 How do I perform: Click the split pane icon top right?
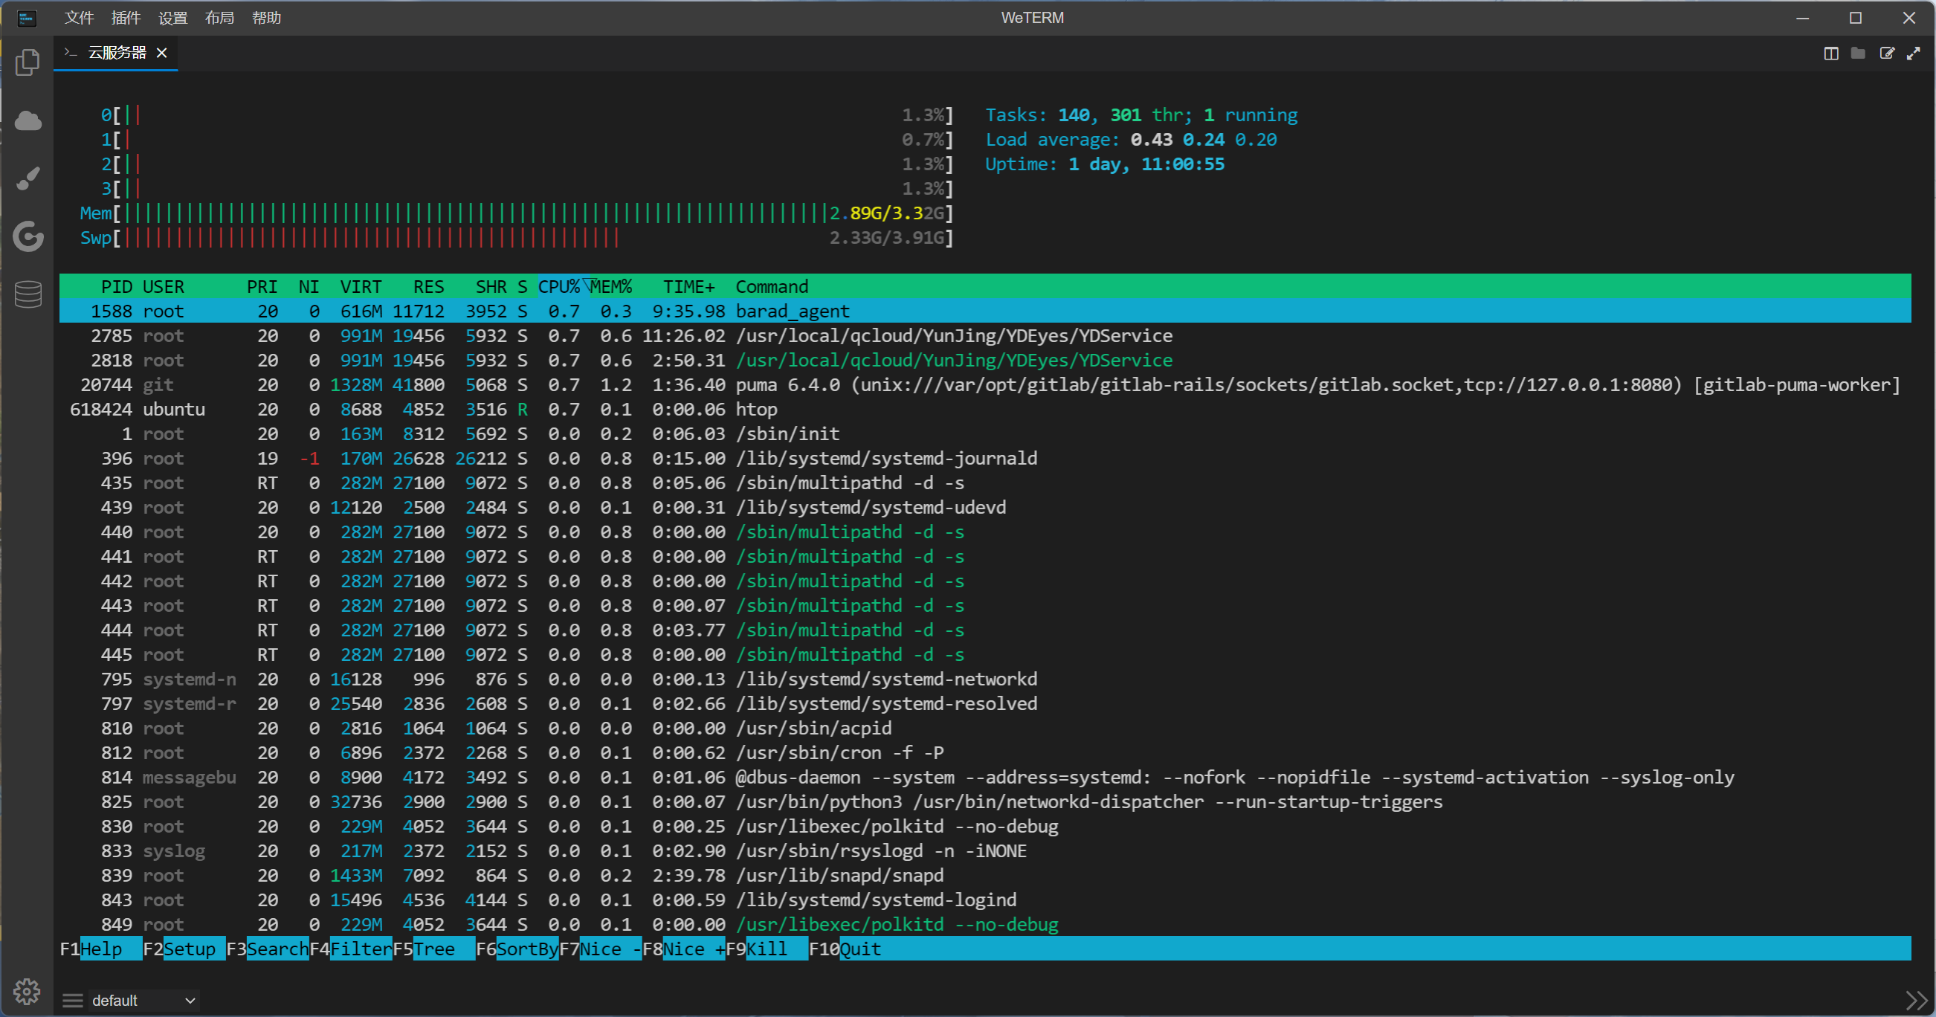(1830, 54)
